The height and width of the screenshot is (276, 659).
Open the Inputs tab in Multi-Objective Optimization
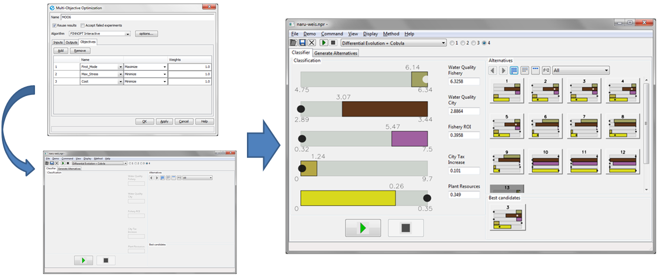58,42
